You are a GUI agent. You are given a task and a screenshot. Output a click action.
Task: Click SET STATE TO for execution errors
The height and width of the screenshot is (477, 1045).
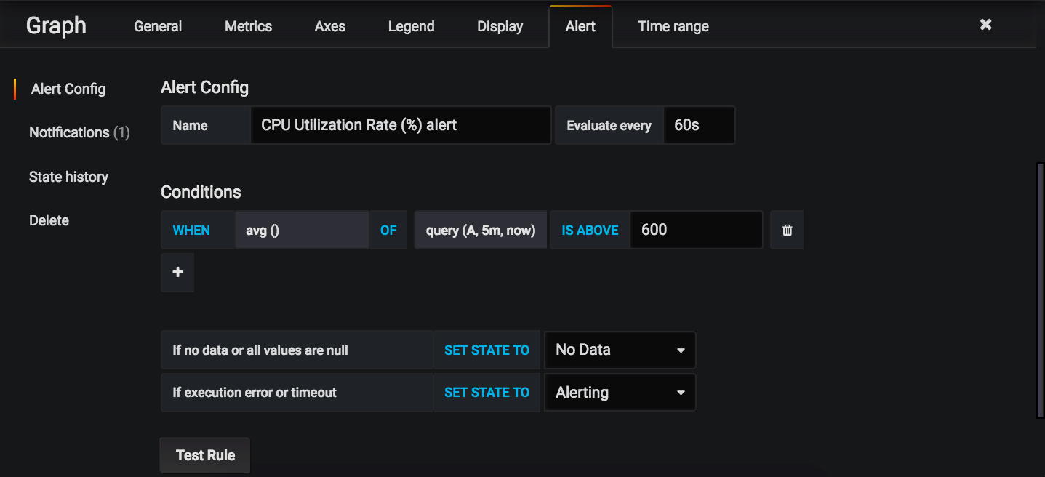point(487,392)
